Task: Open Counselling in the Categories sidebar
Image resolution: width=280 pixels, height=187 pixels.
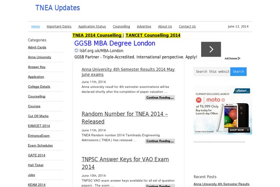Action: (36, 96)
